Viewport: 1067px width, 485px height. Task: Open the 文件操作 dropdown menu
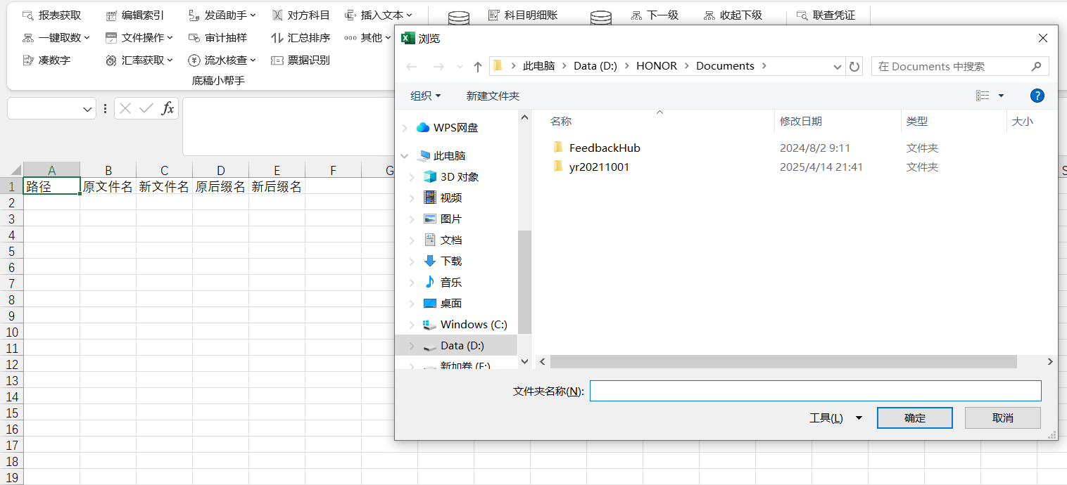[x=138, y=37]
